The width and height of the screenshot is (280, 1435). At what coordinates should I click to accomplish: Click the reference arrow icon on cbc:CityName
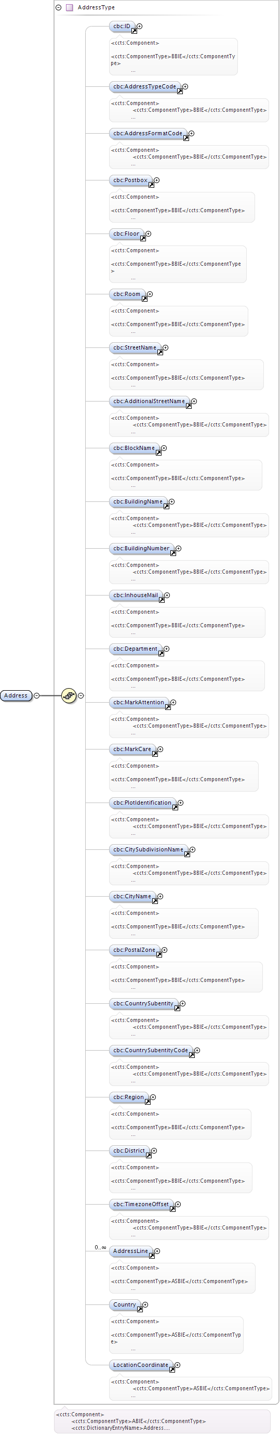click(155, 901)
